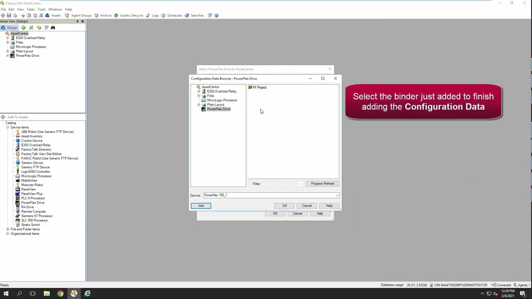Open taskbar search
532x299 pixels.
(20, 294)
